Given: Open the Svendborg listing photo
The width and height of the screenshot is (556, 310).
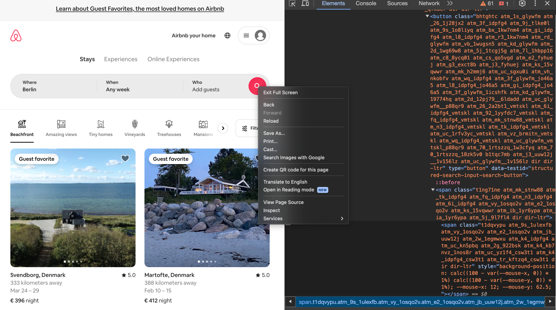Looking at the screenshot, I should coord(73,208).
